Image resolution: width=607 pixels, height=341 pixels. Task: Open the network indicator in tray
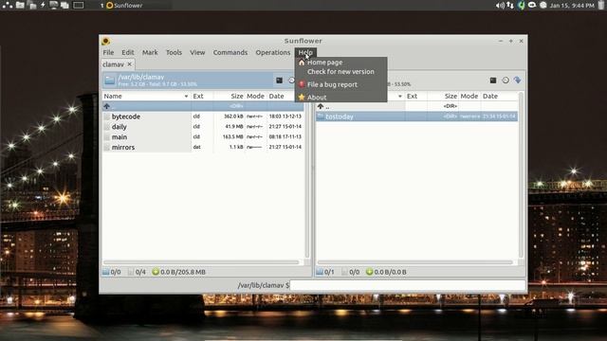point(510,5)
